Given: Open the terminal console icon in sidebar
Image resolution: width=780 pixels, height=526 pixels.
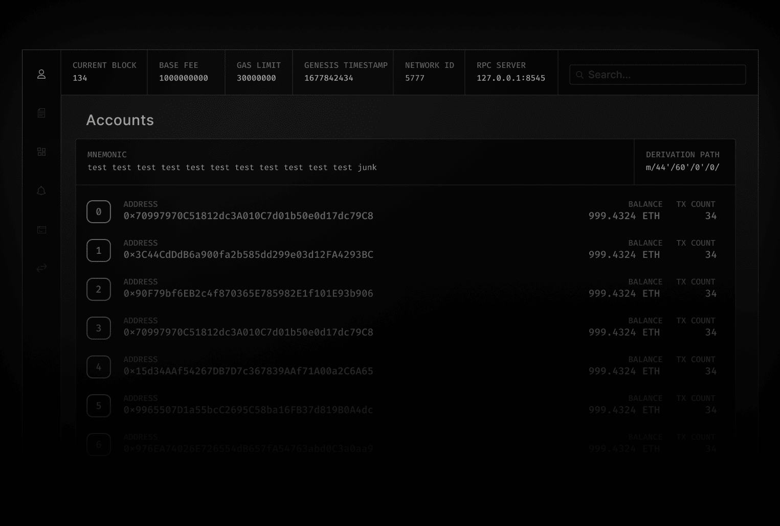Looking at the screenshot, I should (x=41, y=229).
